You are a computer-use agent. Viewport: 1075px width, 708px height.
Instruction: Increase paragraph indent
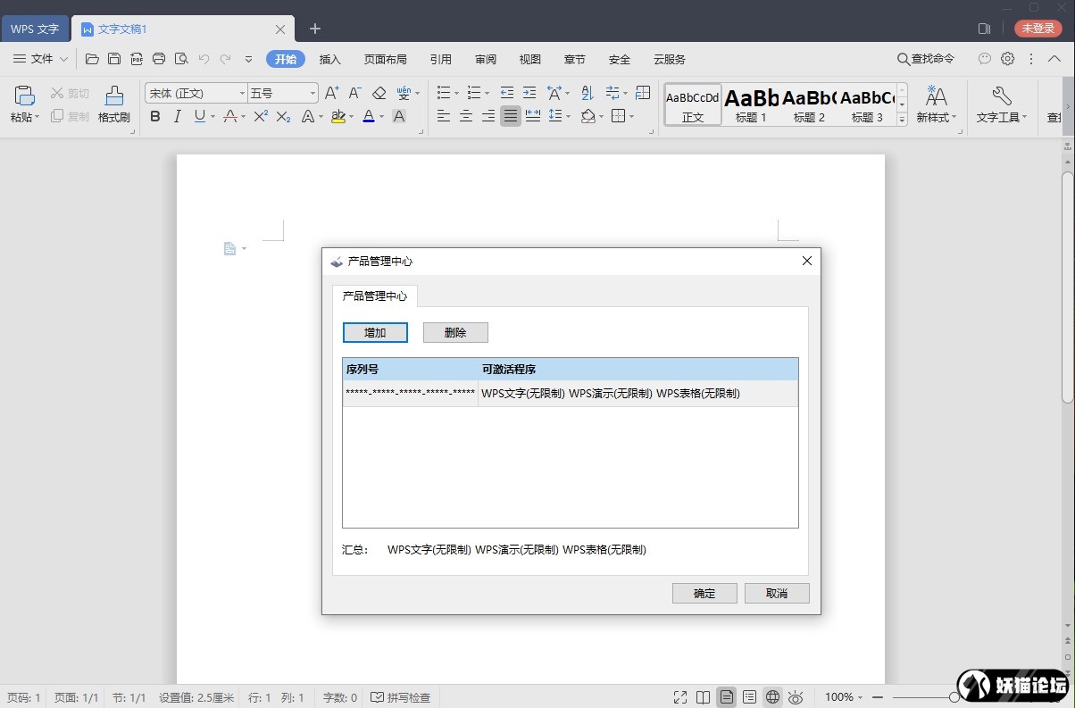(x=529, y=93)
